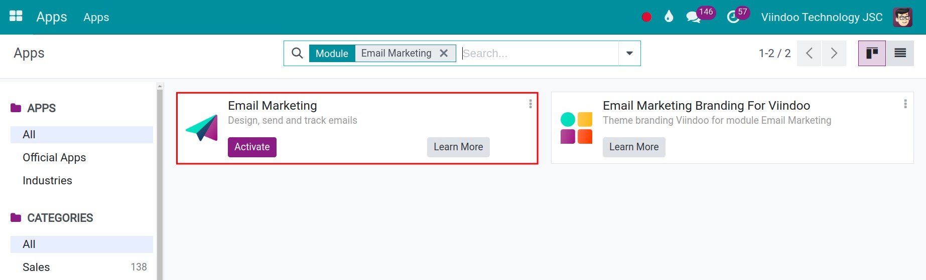Image resolution: width=926 pixels, height=280 pixels.
Task: Click the Apps brand title in navbar
Action: pyautogui.click(x=52, y=17)
